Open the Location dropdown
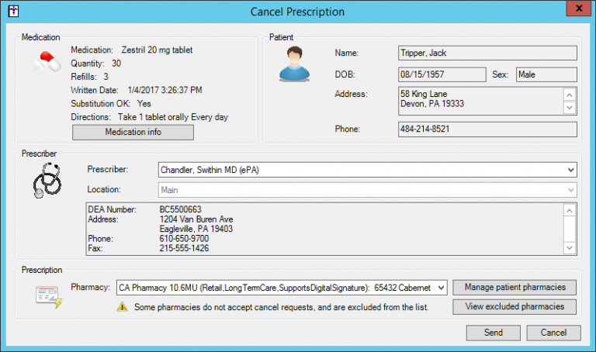 click(571, 189)
